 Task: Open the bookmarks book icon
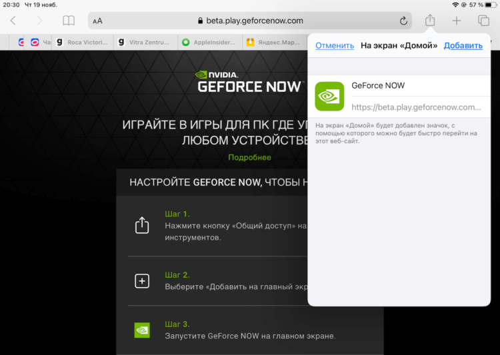coord(69,21)
